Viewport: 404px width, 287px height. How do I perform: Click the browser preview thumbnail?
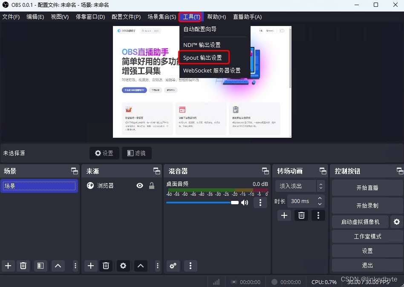pyautogui.click(x=202, y=82)
